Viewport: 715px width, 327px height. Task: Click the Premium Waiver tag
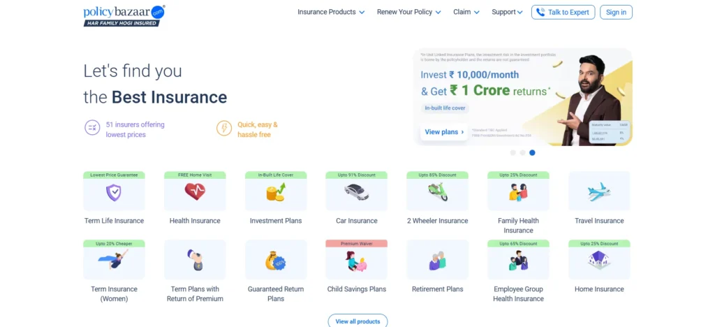click(x=357, y=244)
